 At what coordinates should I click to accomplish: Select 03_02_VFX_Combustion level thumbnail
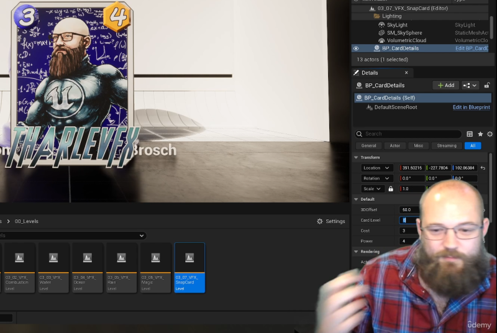pyautogui.click(x=19, y=268)
